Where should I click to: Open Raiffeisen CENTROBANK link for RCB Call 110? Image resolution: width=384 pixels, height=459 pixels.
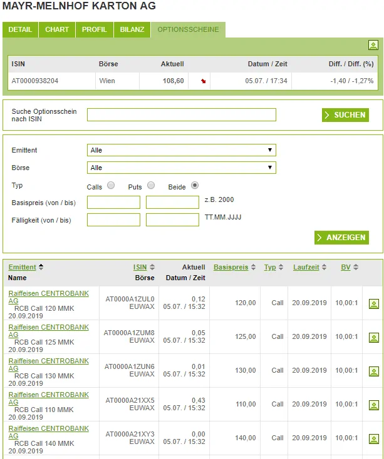(48, 398)
